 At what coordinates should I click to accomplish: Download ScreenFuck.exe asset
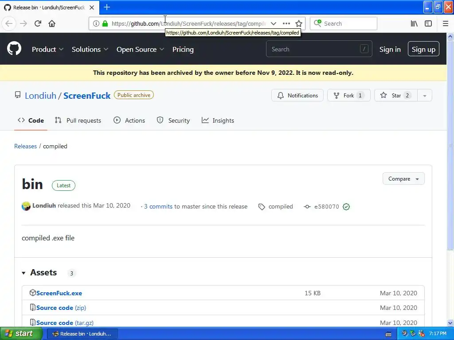(x=59, y=293)
